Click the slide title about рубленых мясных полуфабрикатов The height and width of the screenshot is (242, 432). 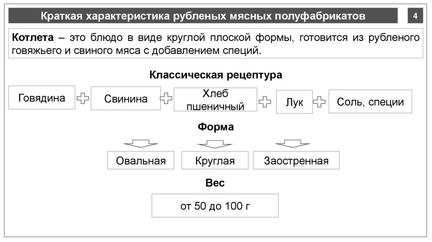203,16
